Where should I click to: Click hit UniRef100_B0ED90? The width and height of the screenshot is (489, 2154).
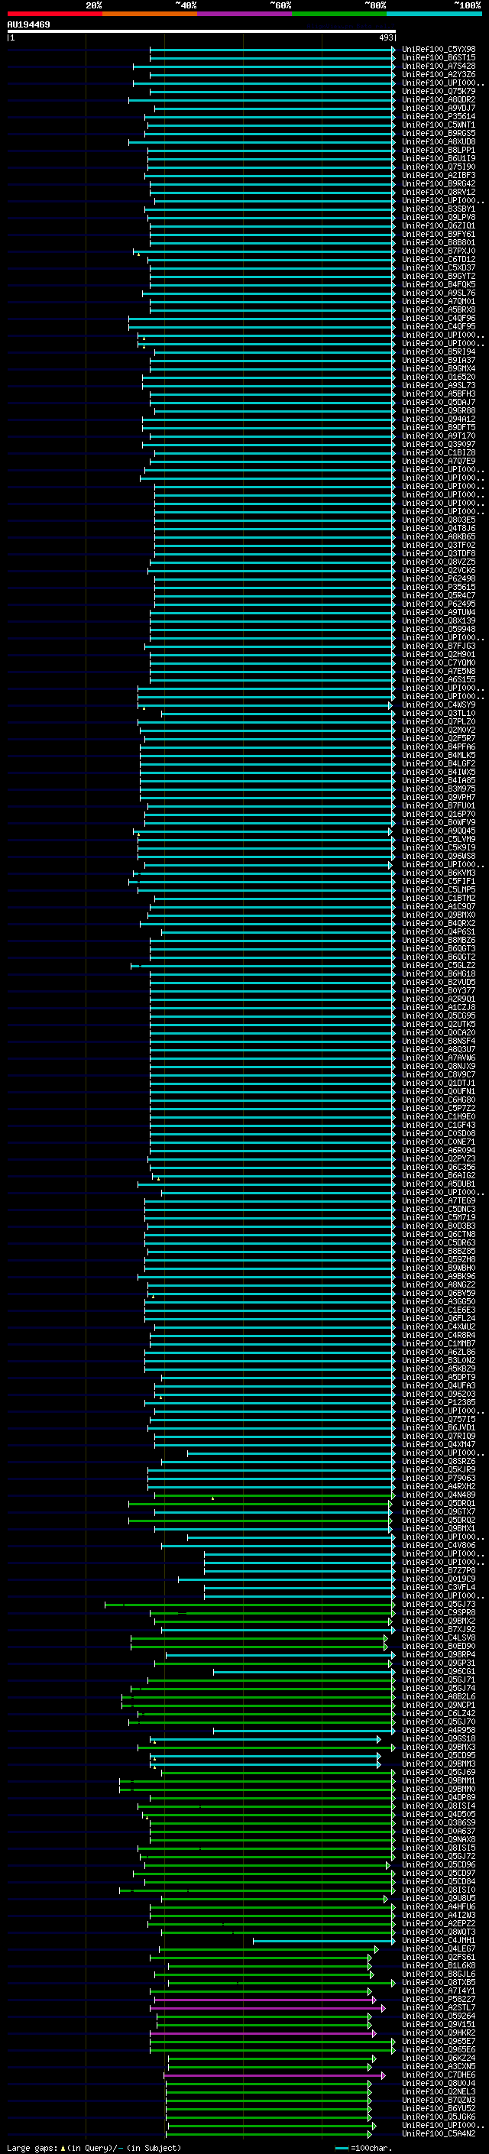[x=439, y=1647]
